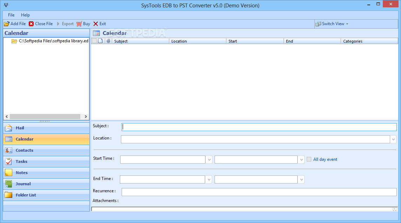Screen dimensions: 401x223
Task: Click the open folder icon of the EDB file
Action: coord(14,41)
